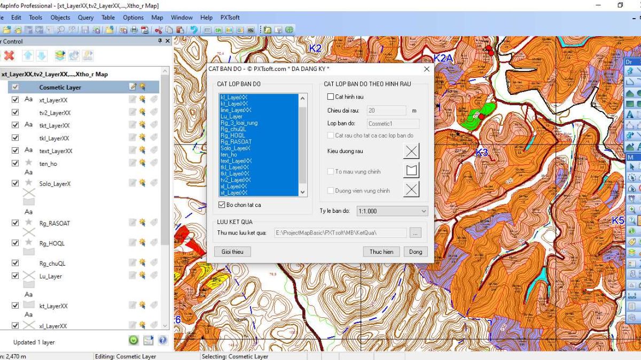Image resolution: width=641 pixels, height=360 pixels.
Task: Click the browse '...' button for result folder
Action: click(x=416, y=233)
